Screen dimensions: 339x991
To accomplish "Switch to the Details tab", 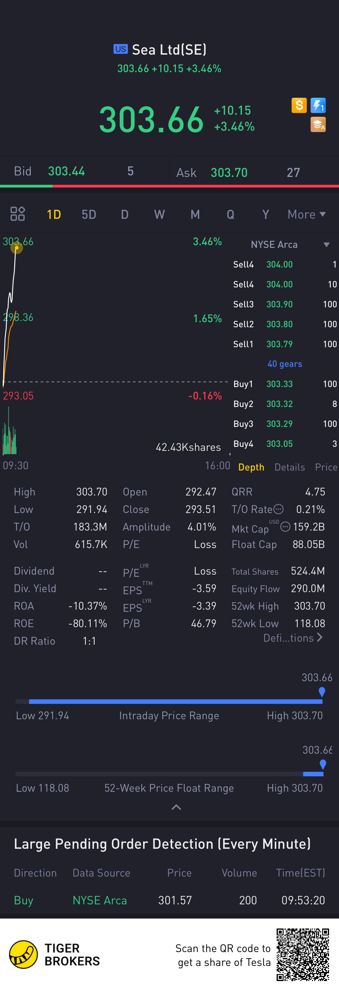I will pos(290,467).
